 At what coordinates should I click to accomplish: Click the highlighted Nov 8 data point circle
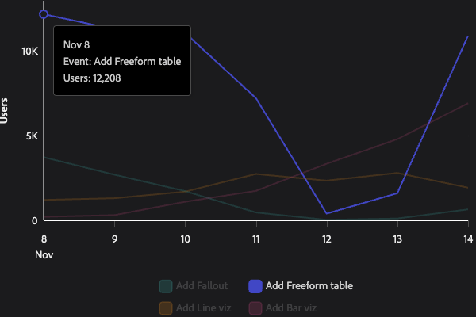(44, 14)
